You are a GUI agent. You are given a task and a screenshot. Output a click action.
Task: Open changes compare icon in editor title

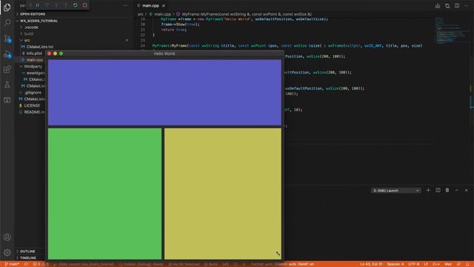pyautogui.click(x=447, y=6)
